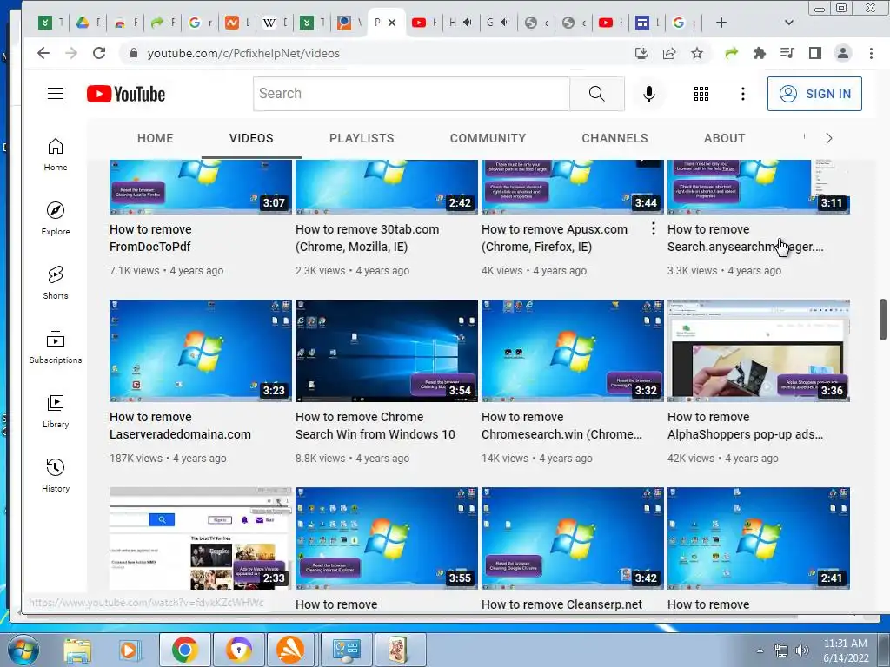Close the active browser tab
The width and height of the screenshot is (890, 667).
(x=392, y=23)
